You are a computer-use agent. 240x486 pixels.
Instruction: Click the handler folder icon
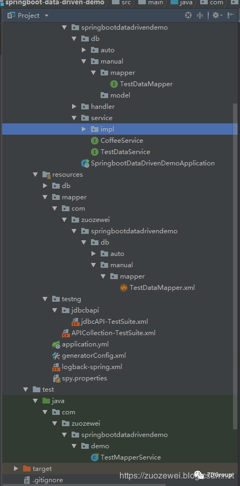(x=85, y=107)
